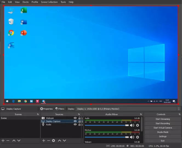Click the Audio Mixer vertical scrollbar
Image resolution: width=182 pixels, height=148 pixels.
tap(142, 124)
